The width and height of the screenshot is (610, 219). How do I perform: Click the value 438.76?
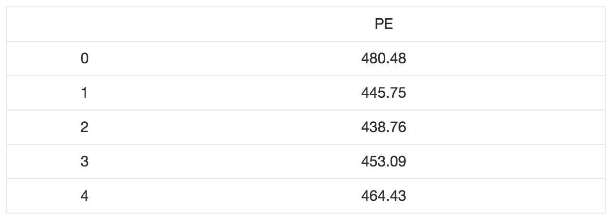384,128
